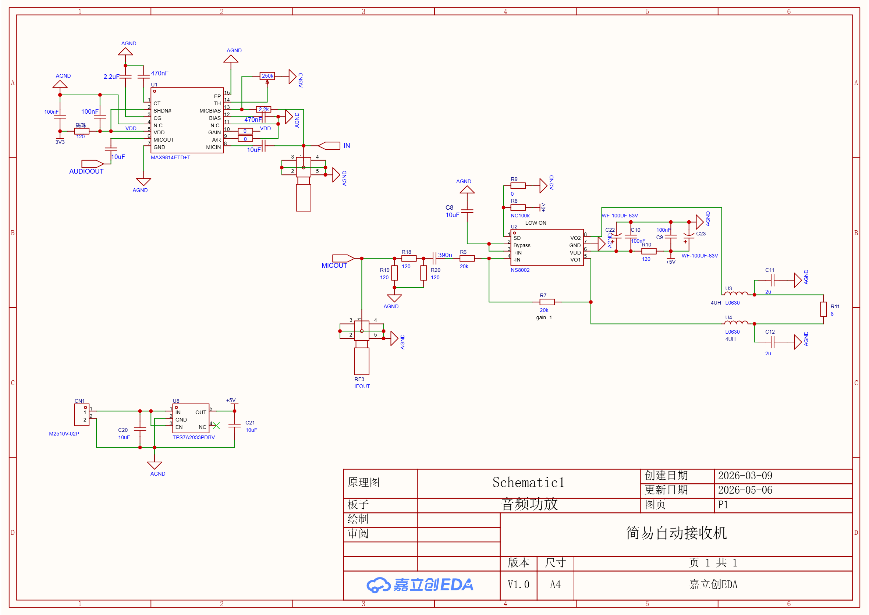
Task: Select the 3V3 power label
Action: click(60, 142)
